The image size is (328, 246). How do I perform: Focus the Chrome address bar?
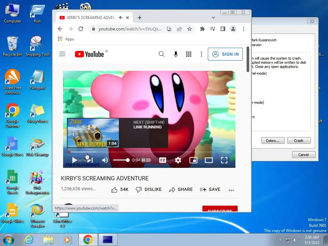click(130, 29)
